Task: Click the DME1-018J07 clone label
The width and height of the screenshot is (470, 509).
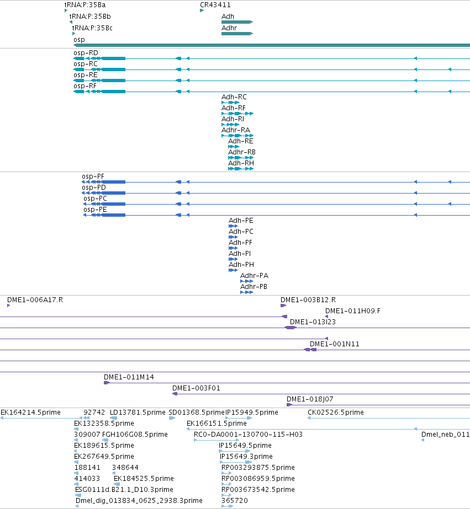Action: point(310,399)
